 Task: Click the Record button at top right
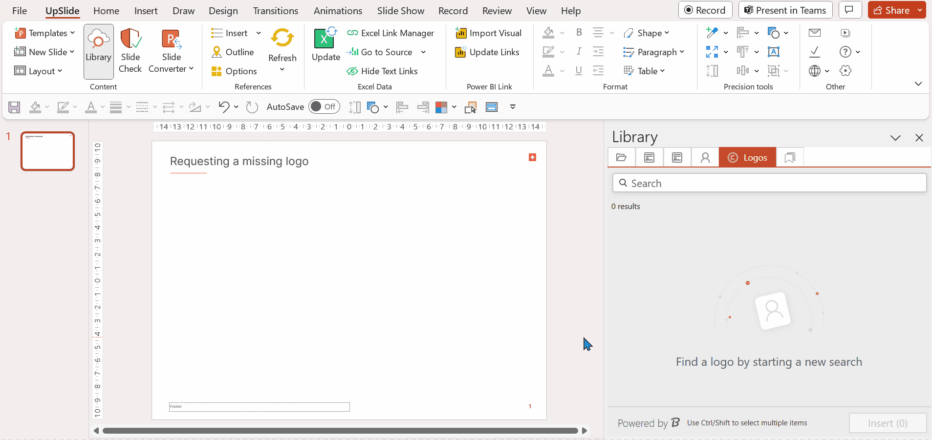pyautogui.click(x=705, y=10)
